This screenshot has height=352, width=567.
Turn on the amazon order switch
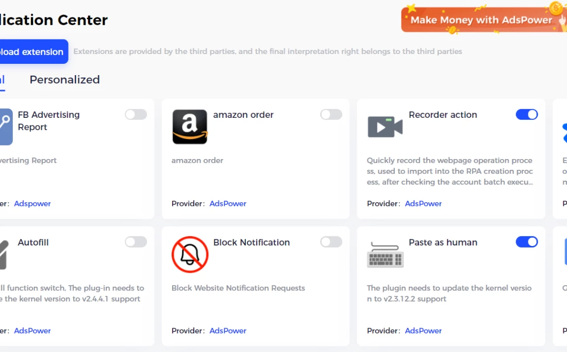click(331, 114)
